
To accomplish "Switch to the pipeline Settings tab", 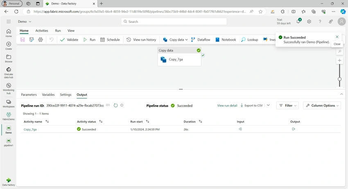I will (66, 94).
